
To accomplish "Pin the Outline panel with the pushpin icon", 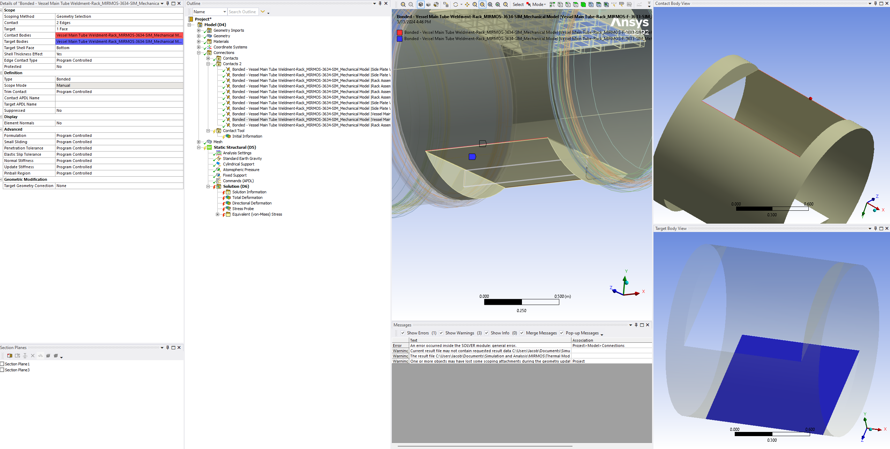I will pyautogui.click(x=380, y=3).
